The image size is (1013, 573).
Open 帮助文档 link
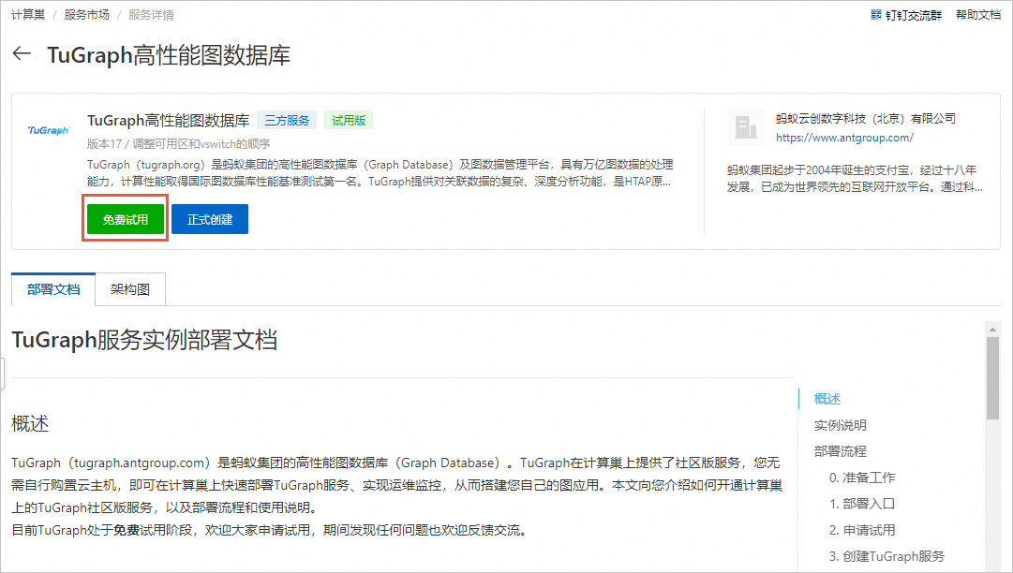click(x=978, y=14)
